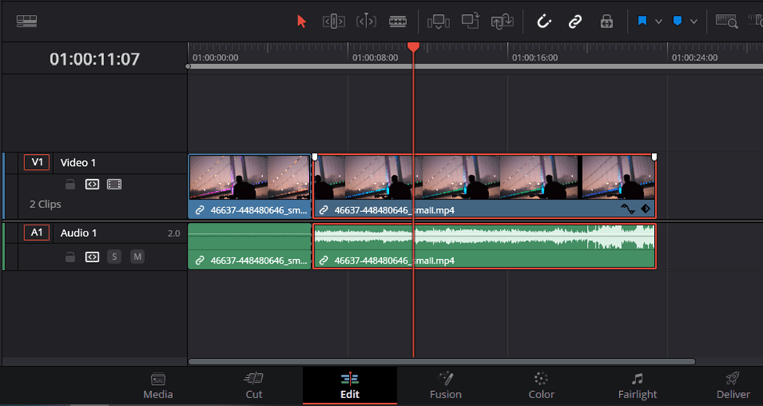Toggle Auto Track Selector on Audio 1
This screenshot has height=406, width=763.
(x=92, y=257)
